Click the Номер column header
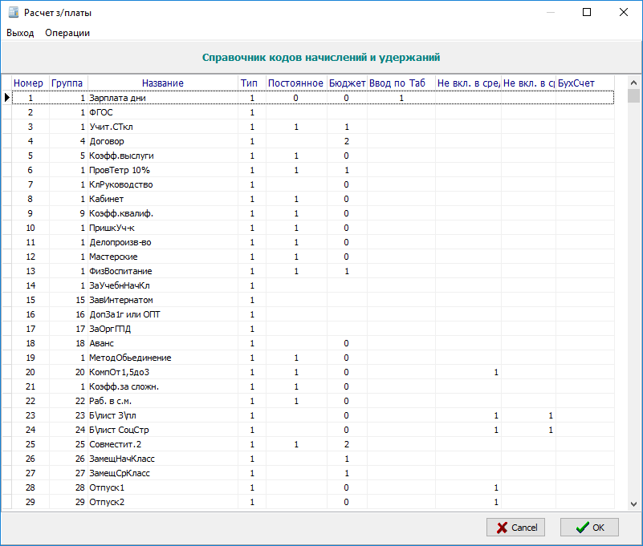Screen dimensions: 643x546 29,83
